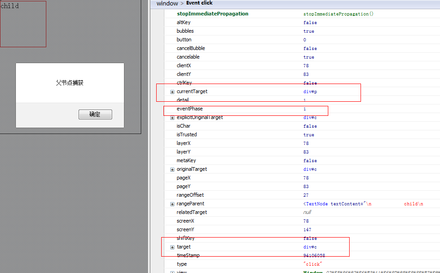Expand the originalTarget property

pyautogui.click(x=172, y=169)
